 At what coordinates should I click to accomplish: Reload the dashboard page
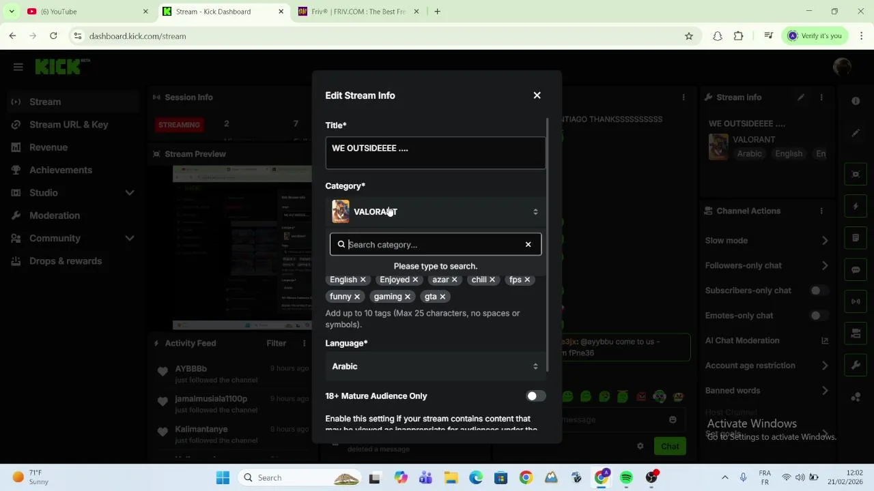53,35
